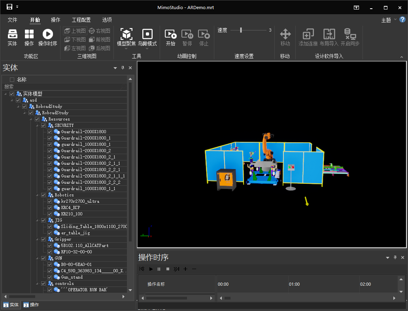Collapse the Robotics tree group
The height and width of the screenshot is (311, 408).
coord(37,195)
